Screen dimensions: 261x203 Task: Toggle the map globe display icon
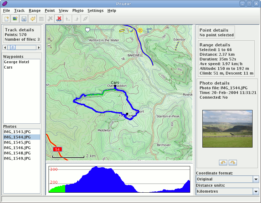[131, 30]
